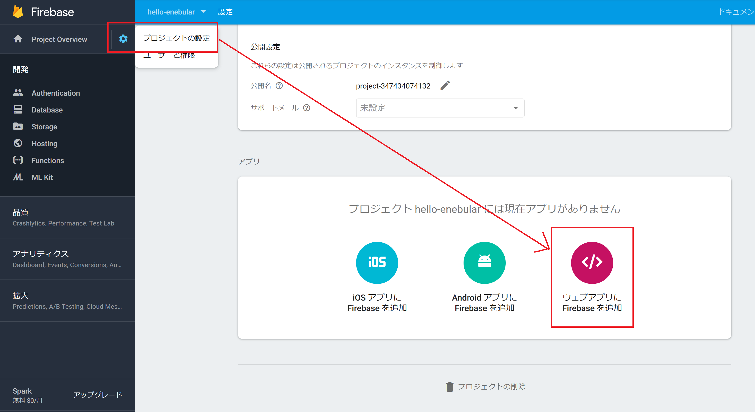Click the Storage image icon
755x412 pixels.
[x=18, y=126]
